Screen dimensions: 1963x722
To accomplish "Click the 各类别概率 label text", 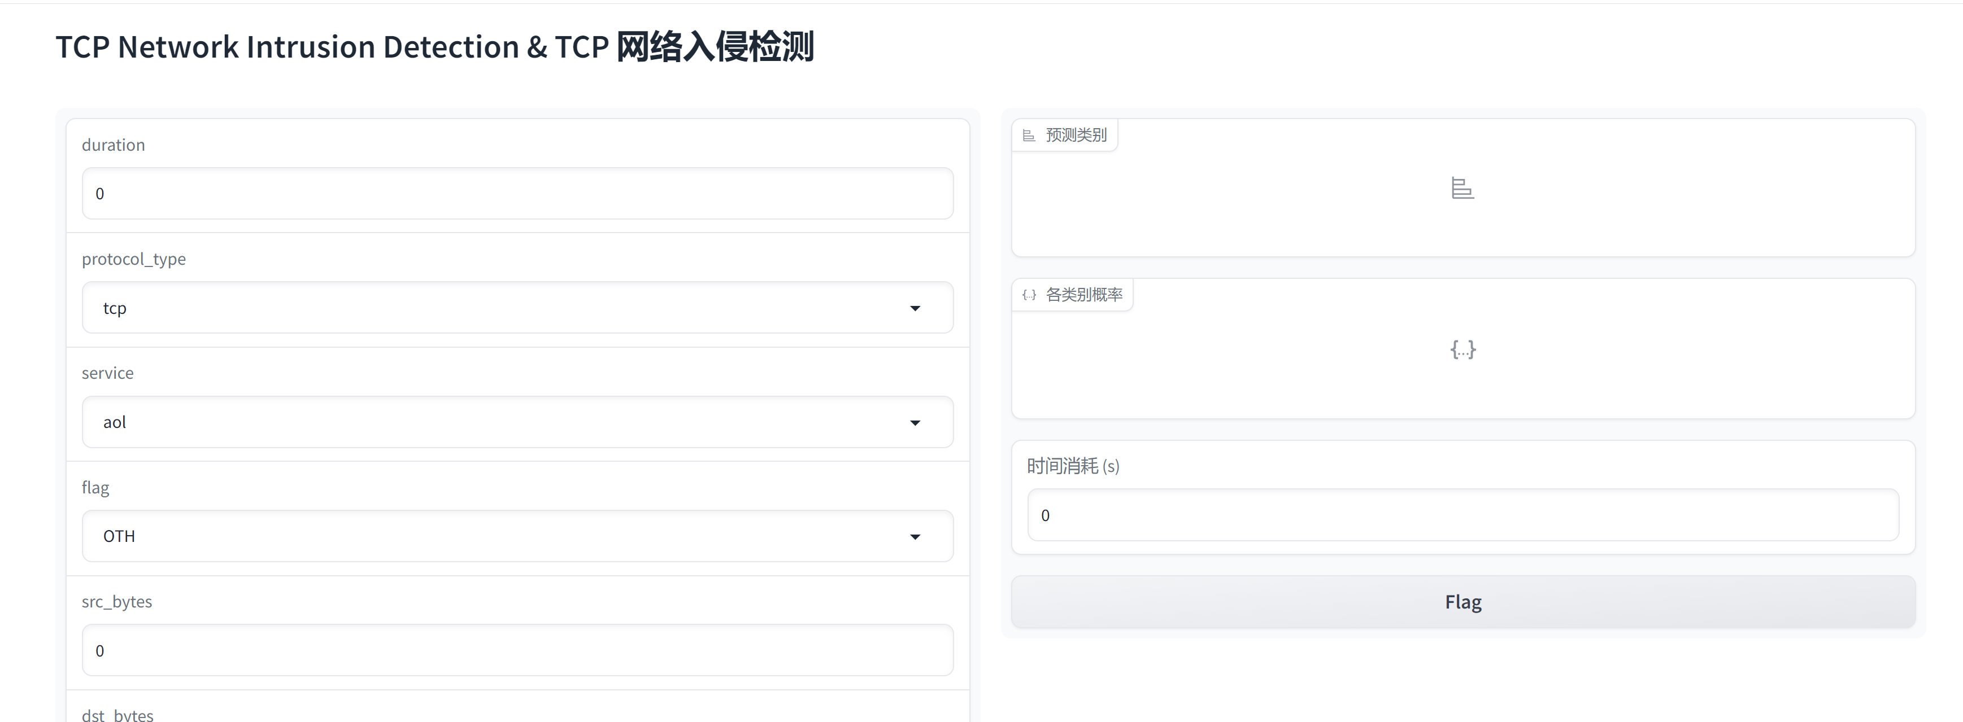I will pyautogui.click(x=1083, y=295).
